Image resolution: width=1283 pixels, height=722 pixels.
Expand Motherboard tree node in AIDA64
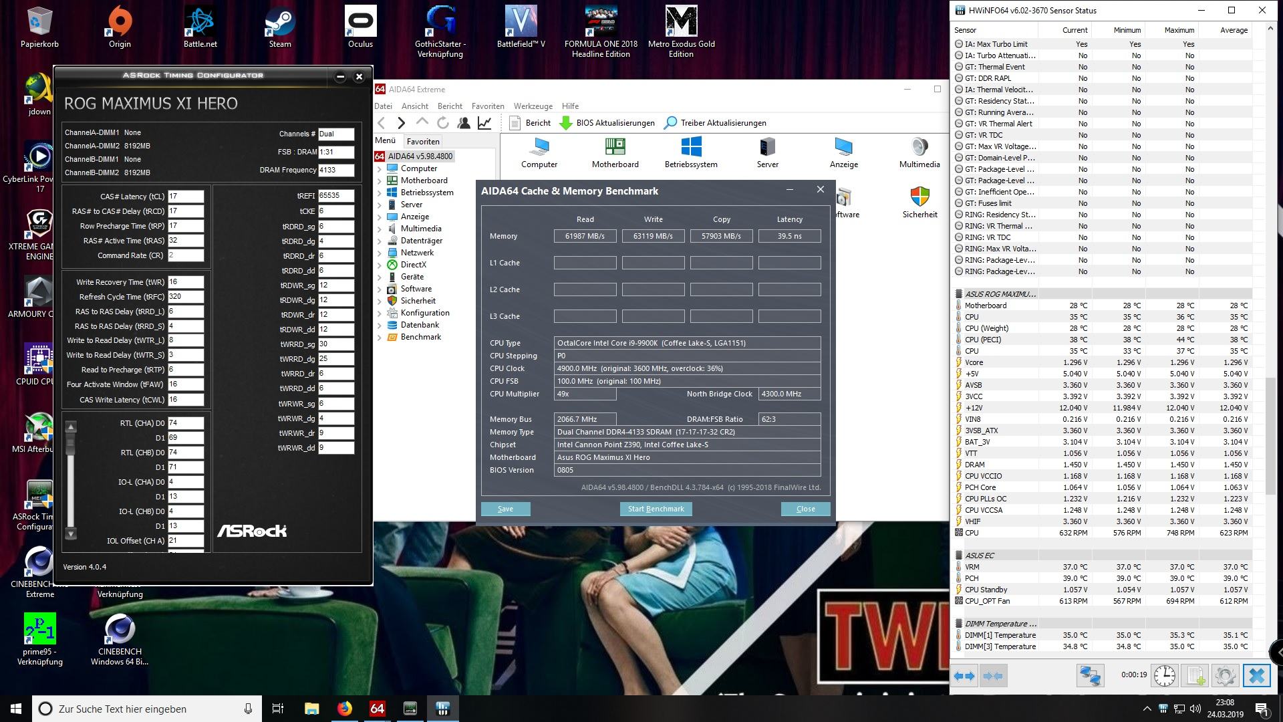tap(380, 180)
